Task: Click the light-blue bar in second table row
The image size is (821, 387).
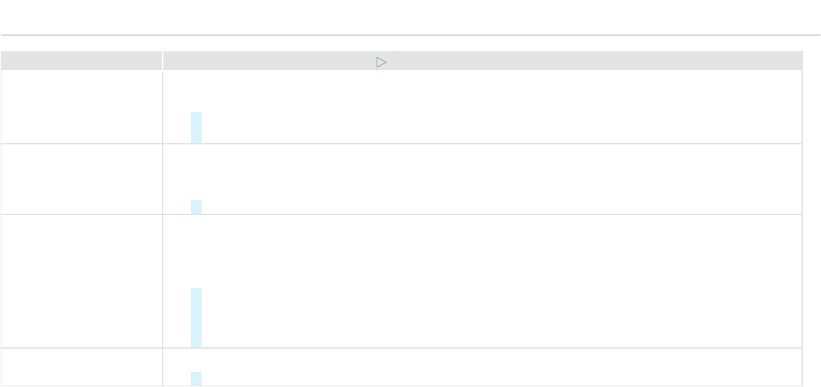Action: [197, 206]
